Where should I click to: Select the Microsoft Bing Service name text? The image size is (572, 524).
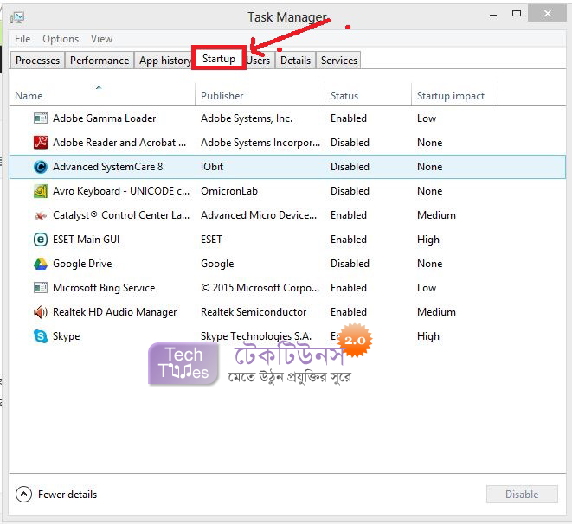(x=104, y=288)
